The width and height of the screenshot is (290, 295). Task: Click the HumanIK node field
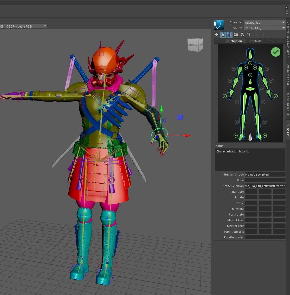point(265,175)
